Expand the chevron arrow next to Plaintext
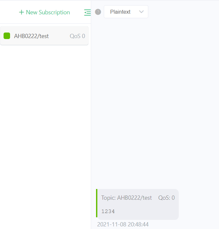 (141, 12)
